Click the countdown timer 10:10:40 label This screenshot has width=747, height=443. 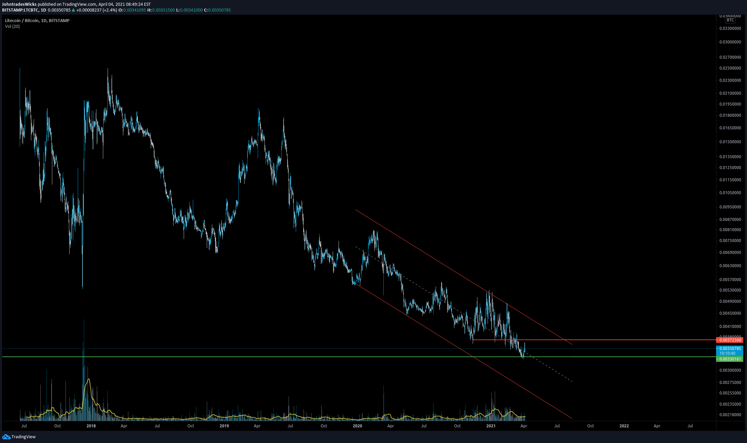727,353
